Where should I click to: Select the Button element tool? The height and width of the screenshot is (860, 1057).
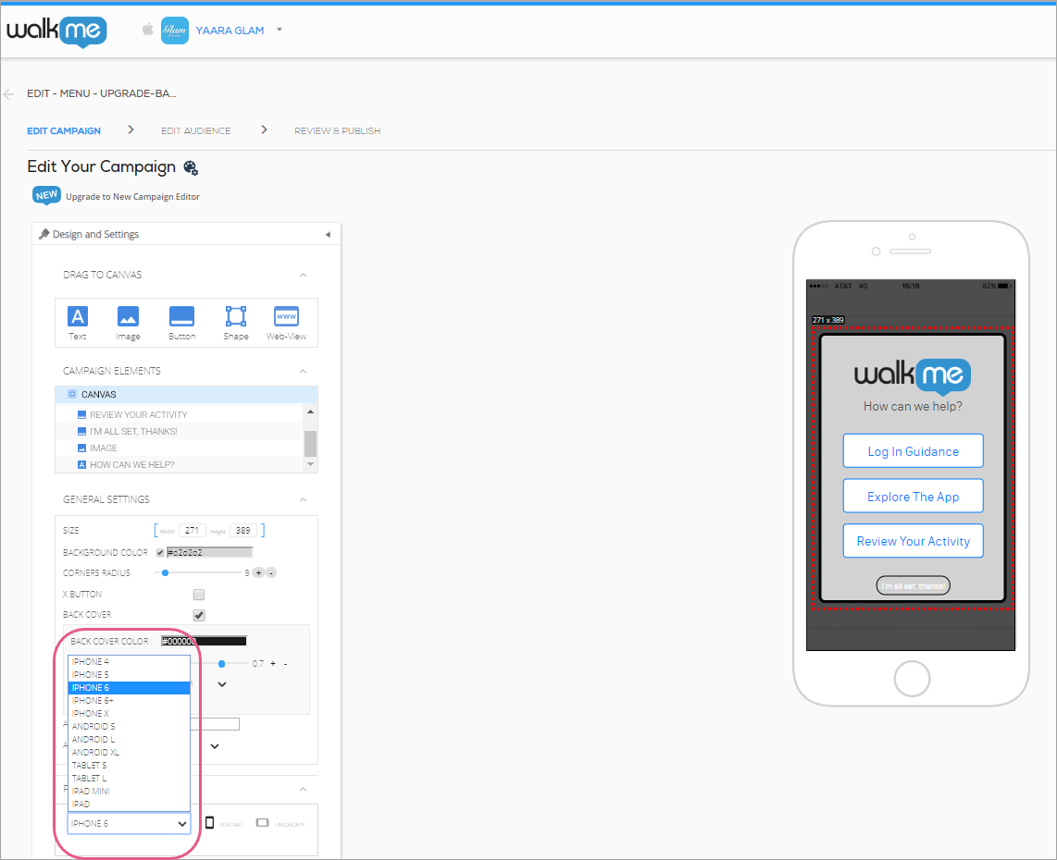pyautogui.click(x=182, y=323)
